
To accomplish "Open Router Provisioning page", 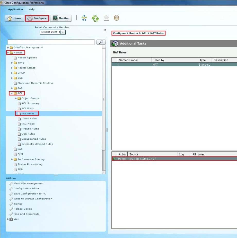I will click(x=30, y=164).
